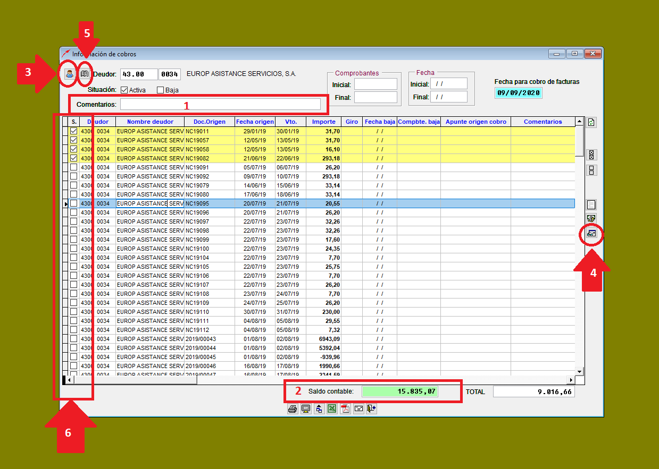Select the document cell 2019/00045

(x=210, y=357)
